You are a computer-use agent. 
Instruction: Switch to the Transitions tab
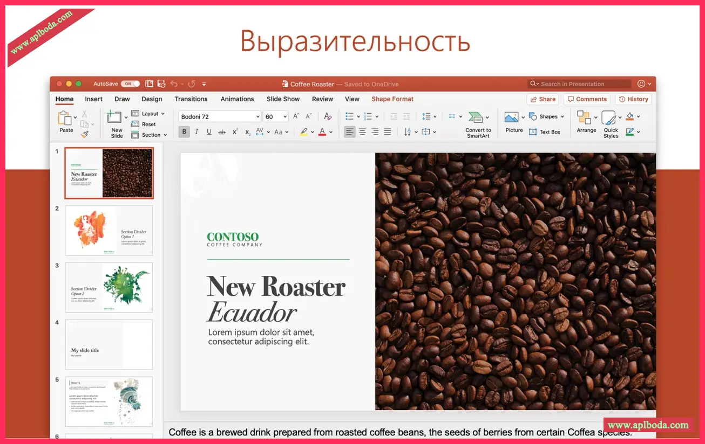(x=191, y=99)
